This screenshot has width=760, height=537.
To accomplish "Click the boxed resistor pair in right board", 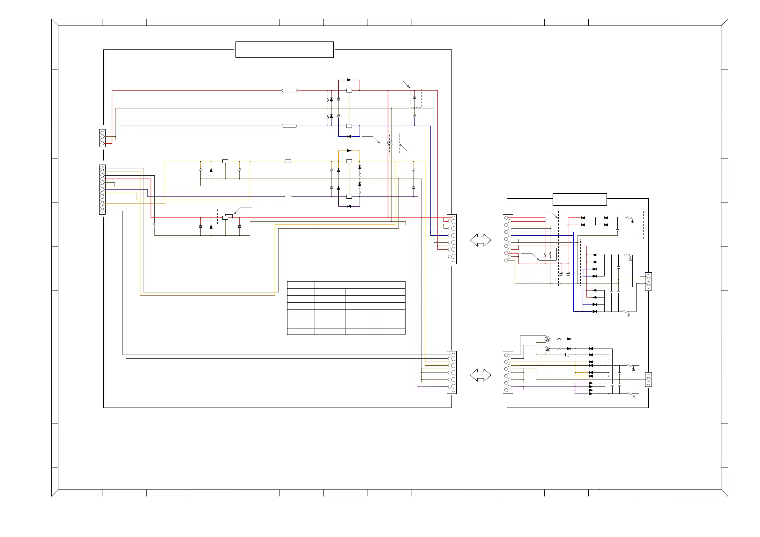I will 548,254.
